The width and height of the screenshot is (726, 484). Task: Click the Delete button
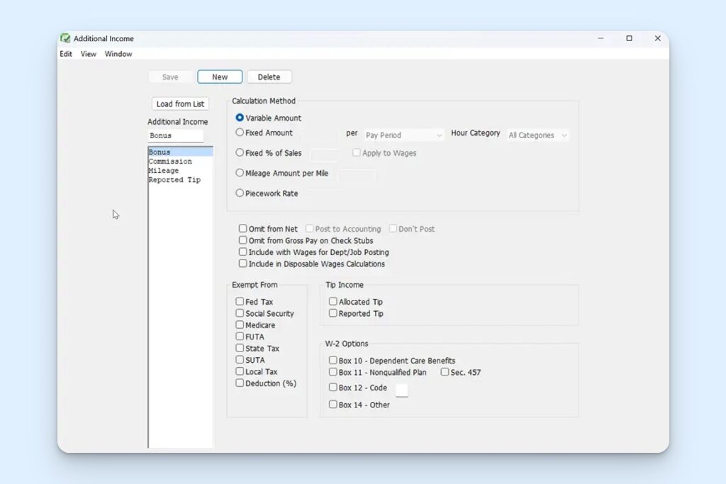tap(269, 77)
